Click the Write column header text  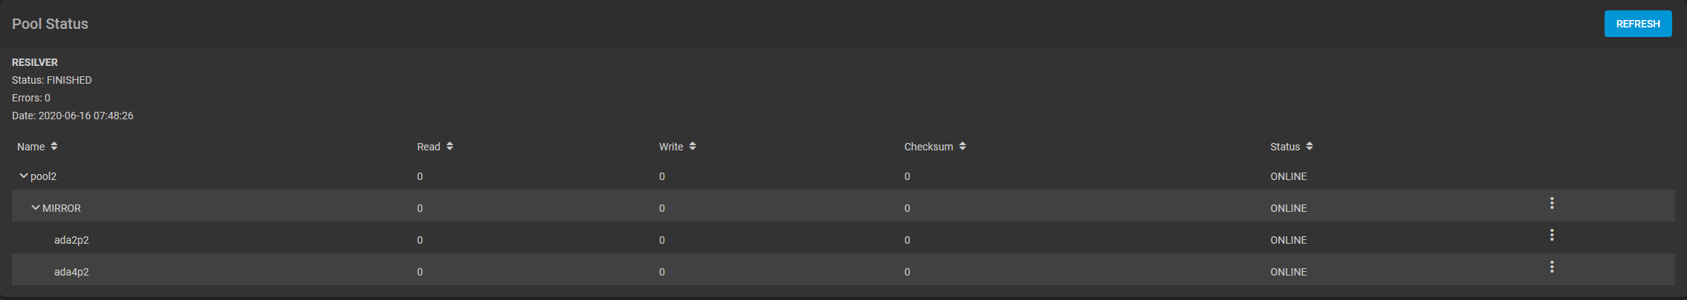671,147
